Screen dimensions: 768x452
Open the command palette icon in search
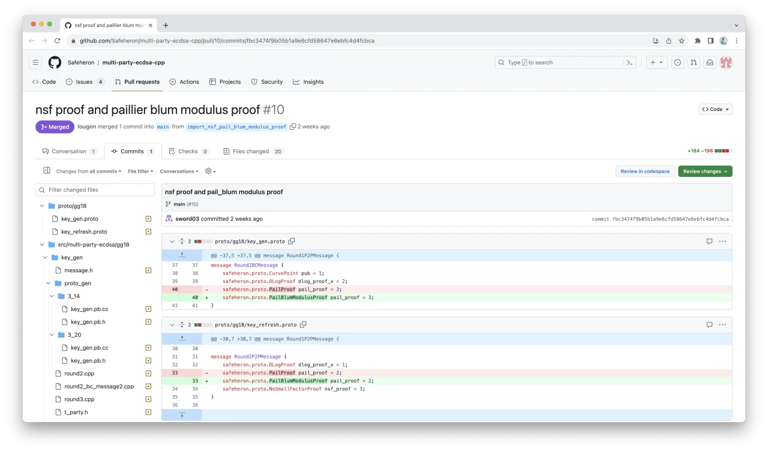[629, 62]
